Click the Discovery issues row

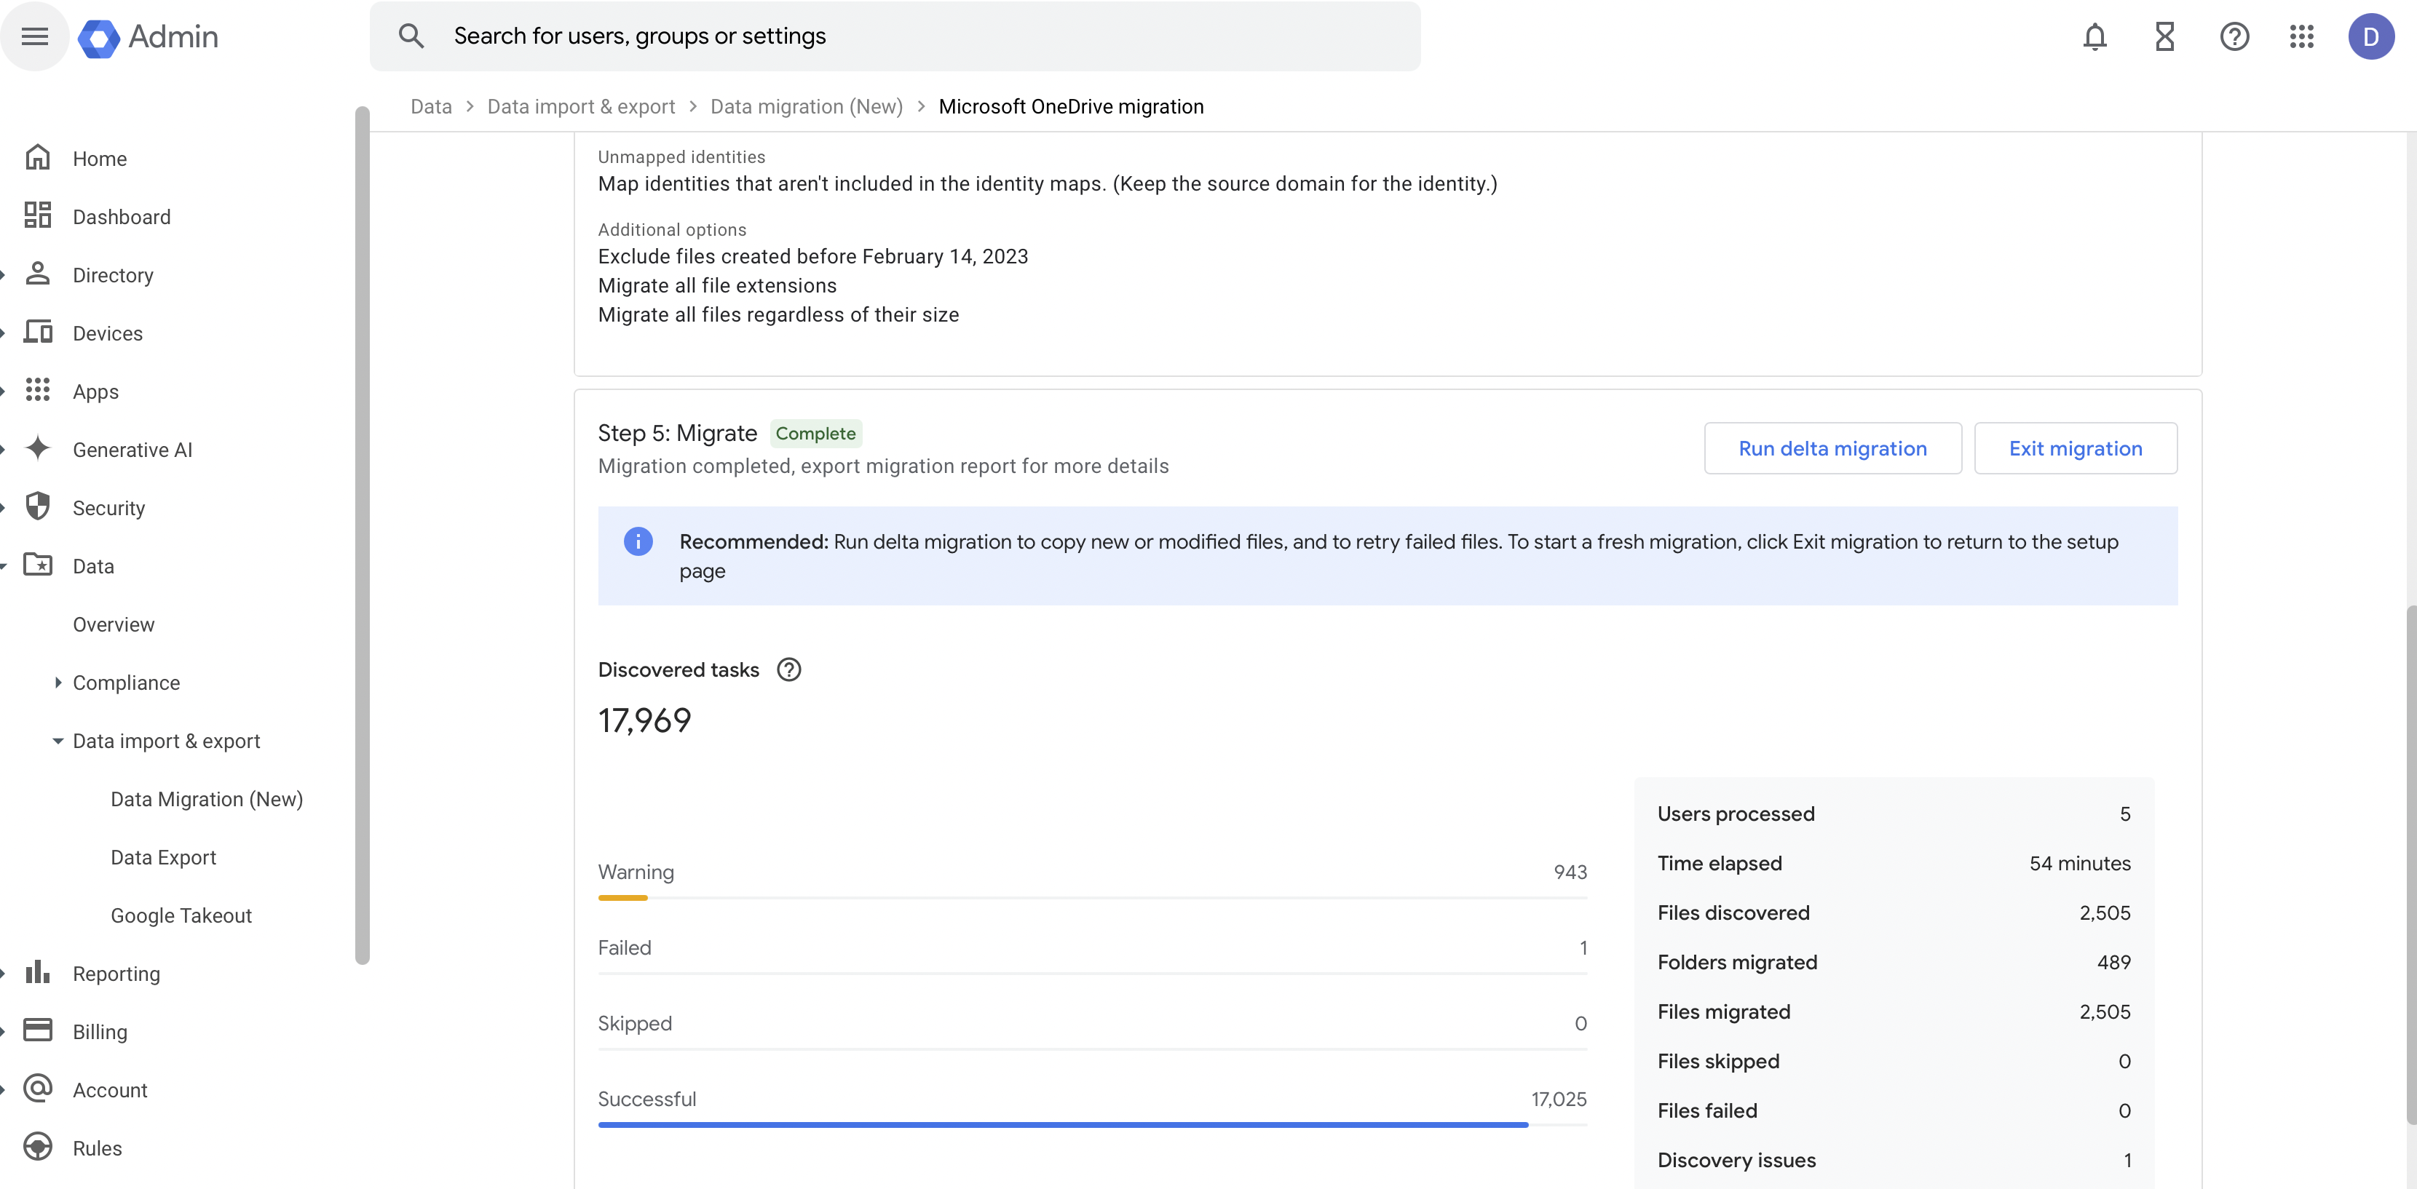point(1894,1160)
